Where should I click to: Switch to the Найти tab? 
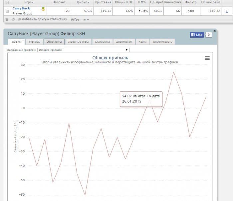(142, 42)
